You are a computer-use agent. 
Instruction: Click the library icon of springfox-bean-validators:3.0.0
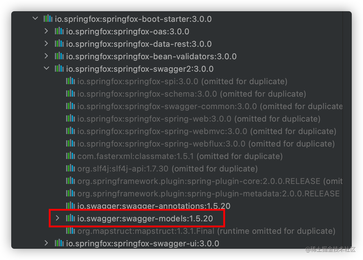[x=59, y=56]
